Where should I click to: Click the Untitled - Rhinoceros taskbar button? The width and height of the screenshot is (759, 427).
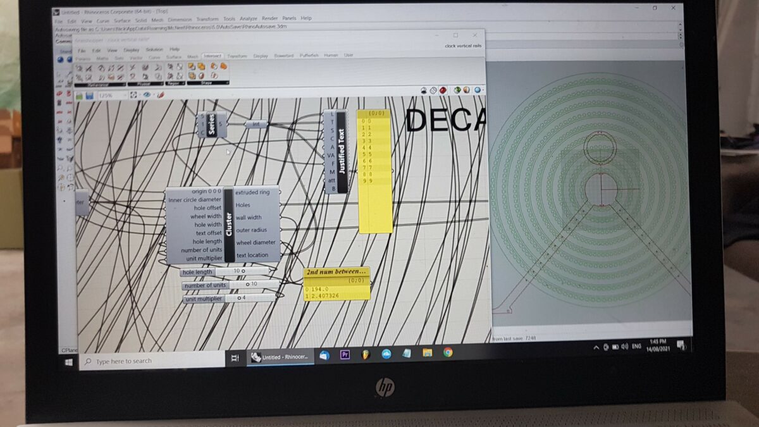281,357
